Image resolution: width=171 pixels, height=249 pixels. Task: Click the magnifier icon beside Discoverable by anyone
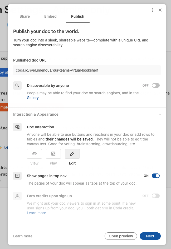pos(17,86)
